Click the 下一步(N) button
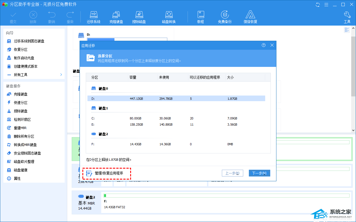The width and height of the screenshot is (356, 222). 259,173
